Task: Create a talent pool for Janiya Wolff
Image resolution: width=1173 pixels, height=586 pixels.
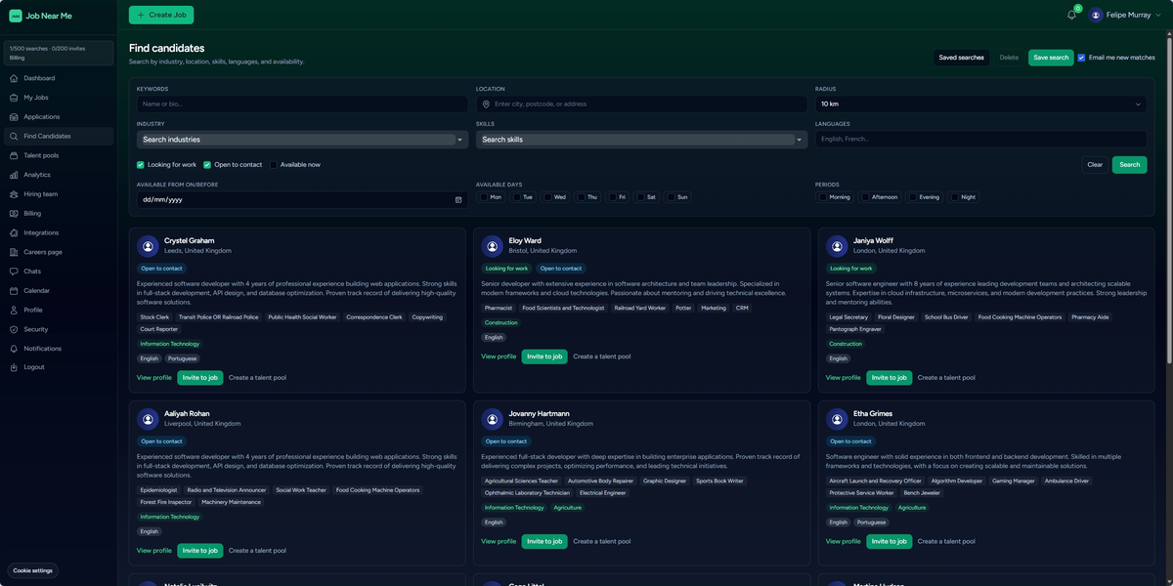Action: 945,378
